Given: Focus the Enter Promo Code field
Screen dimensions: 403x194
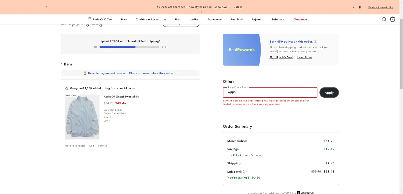Looking at the screenshot, I should (270, 93).
